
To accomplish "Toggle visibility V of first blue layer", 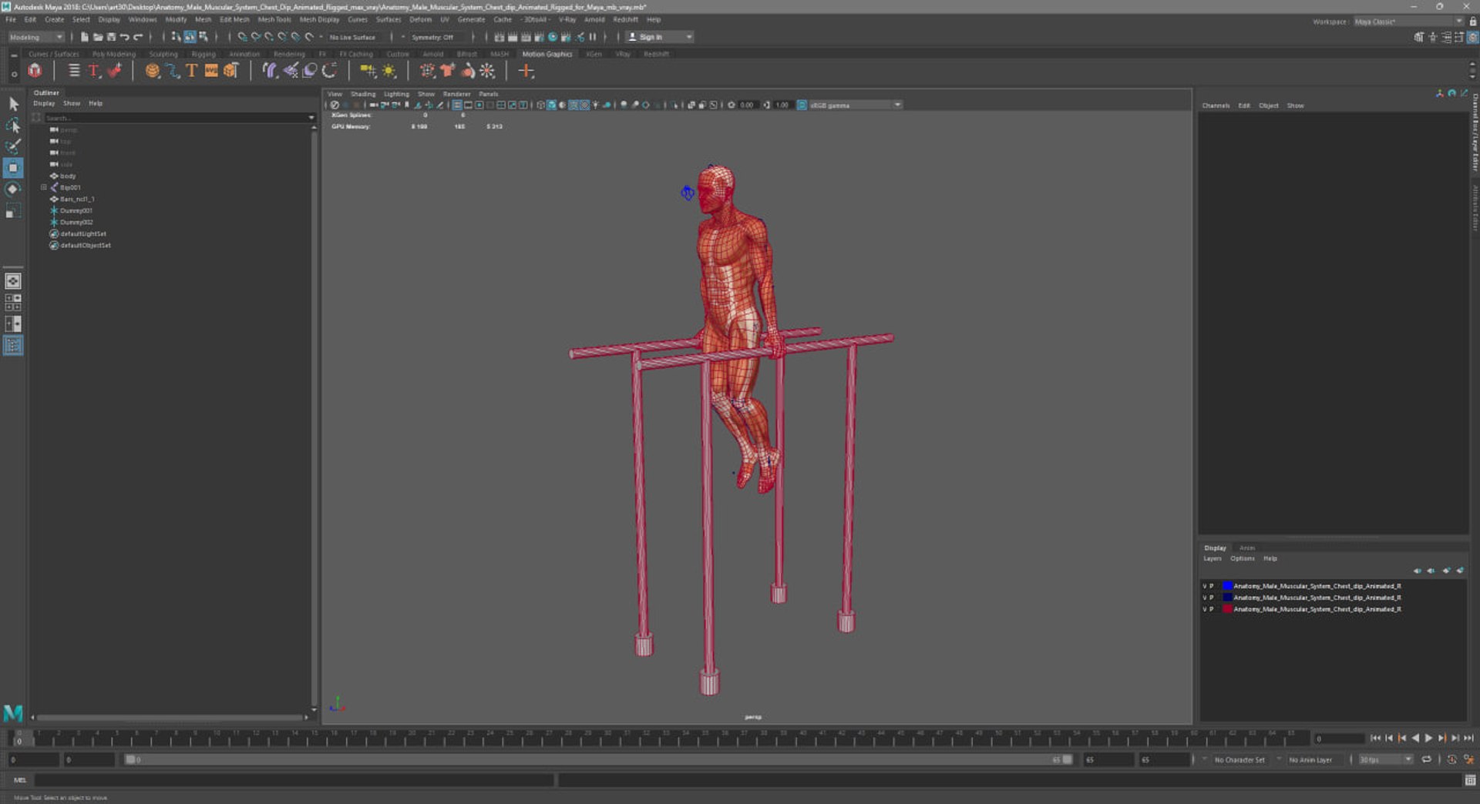I will point(1205,586).
